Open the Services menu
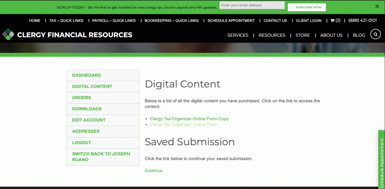The height and width of the screenshot is (189, 385). pos(238,35)
